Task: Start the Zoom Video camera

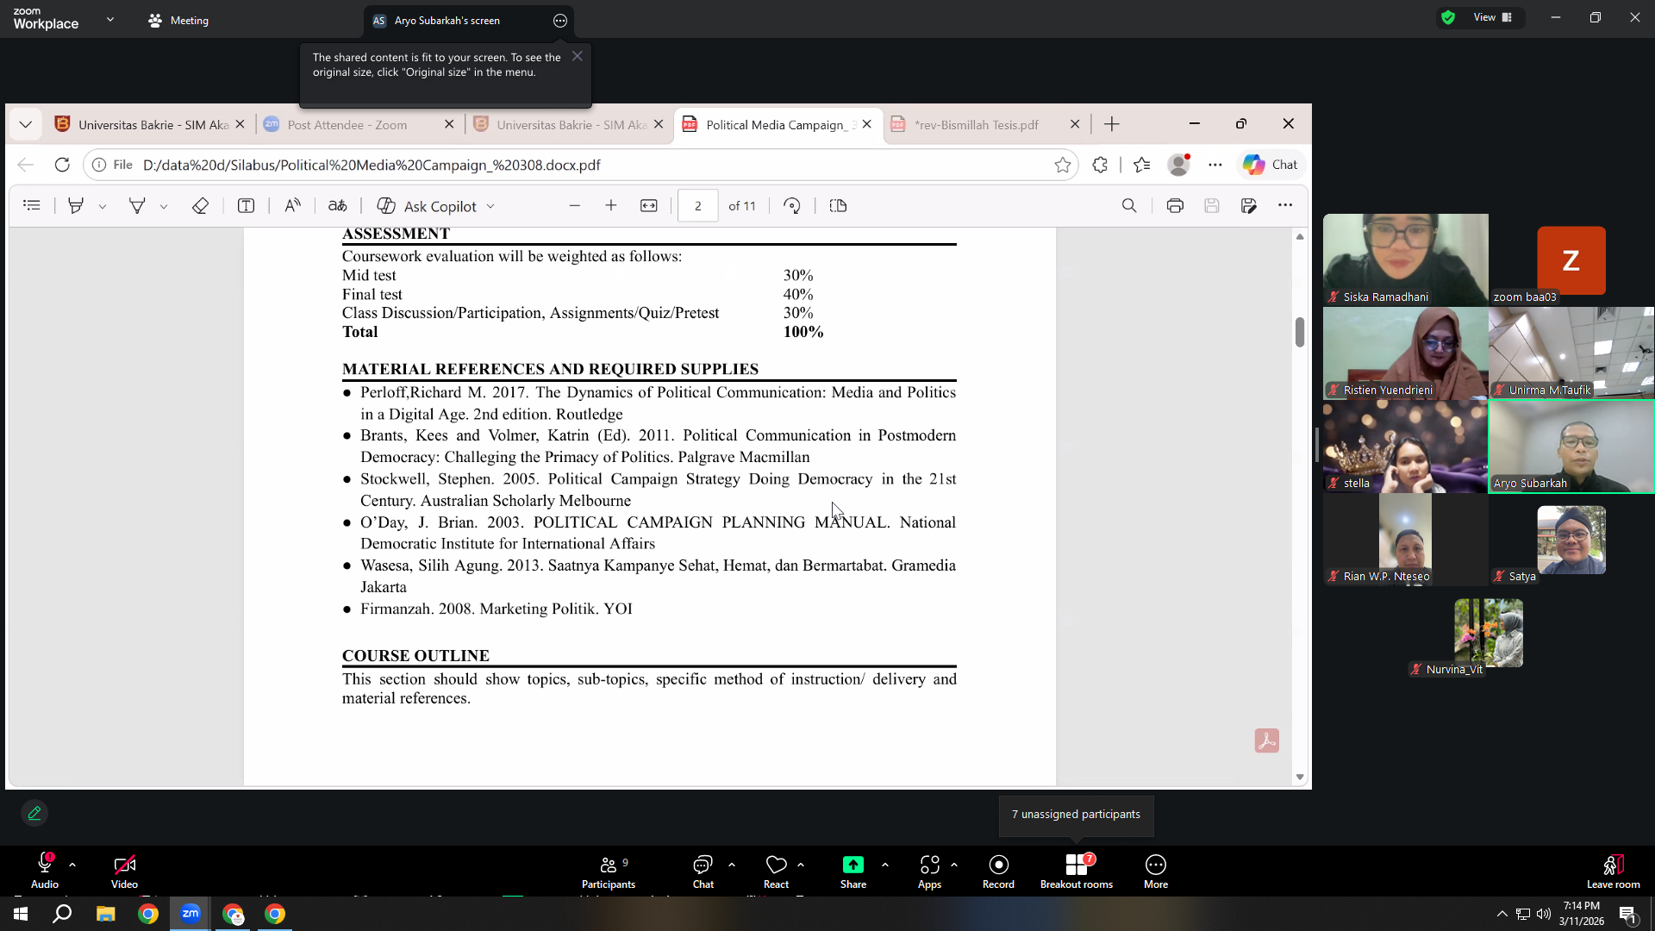Action: 124,871
